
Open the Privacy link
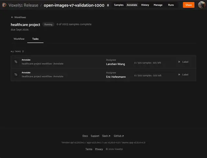click(x=99, y=149)
